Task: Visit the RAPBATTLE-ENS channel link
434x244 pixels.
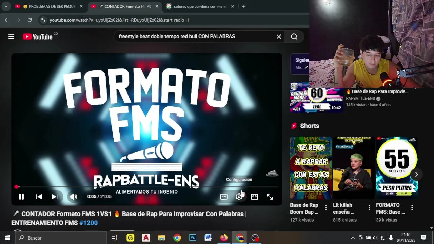Action: pyautogui.click(x=360, y=99)
